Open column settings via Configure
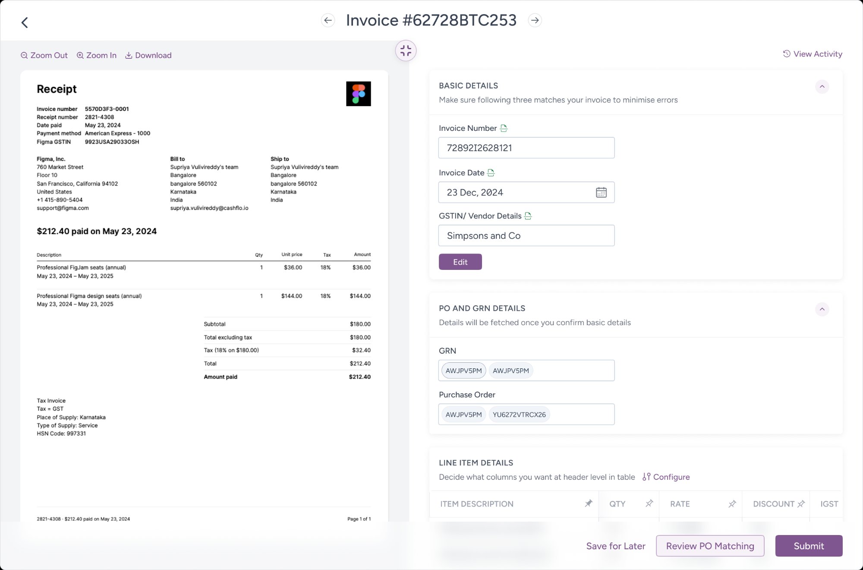The width and height of the screenshot is (863, 570). (666, 477)
